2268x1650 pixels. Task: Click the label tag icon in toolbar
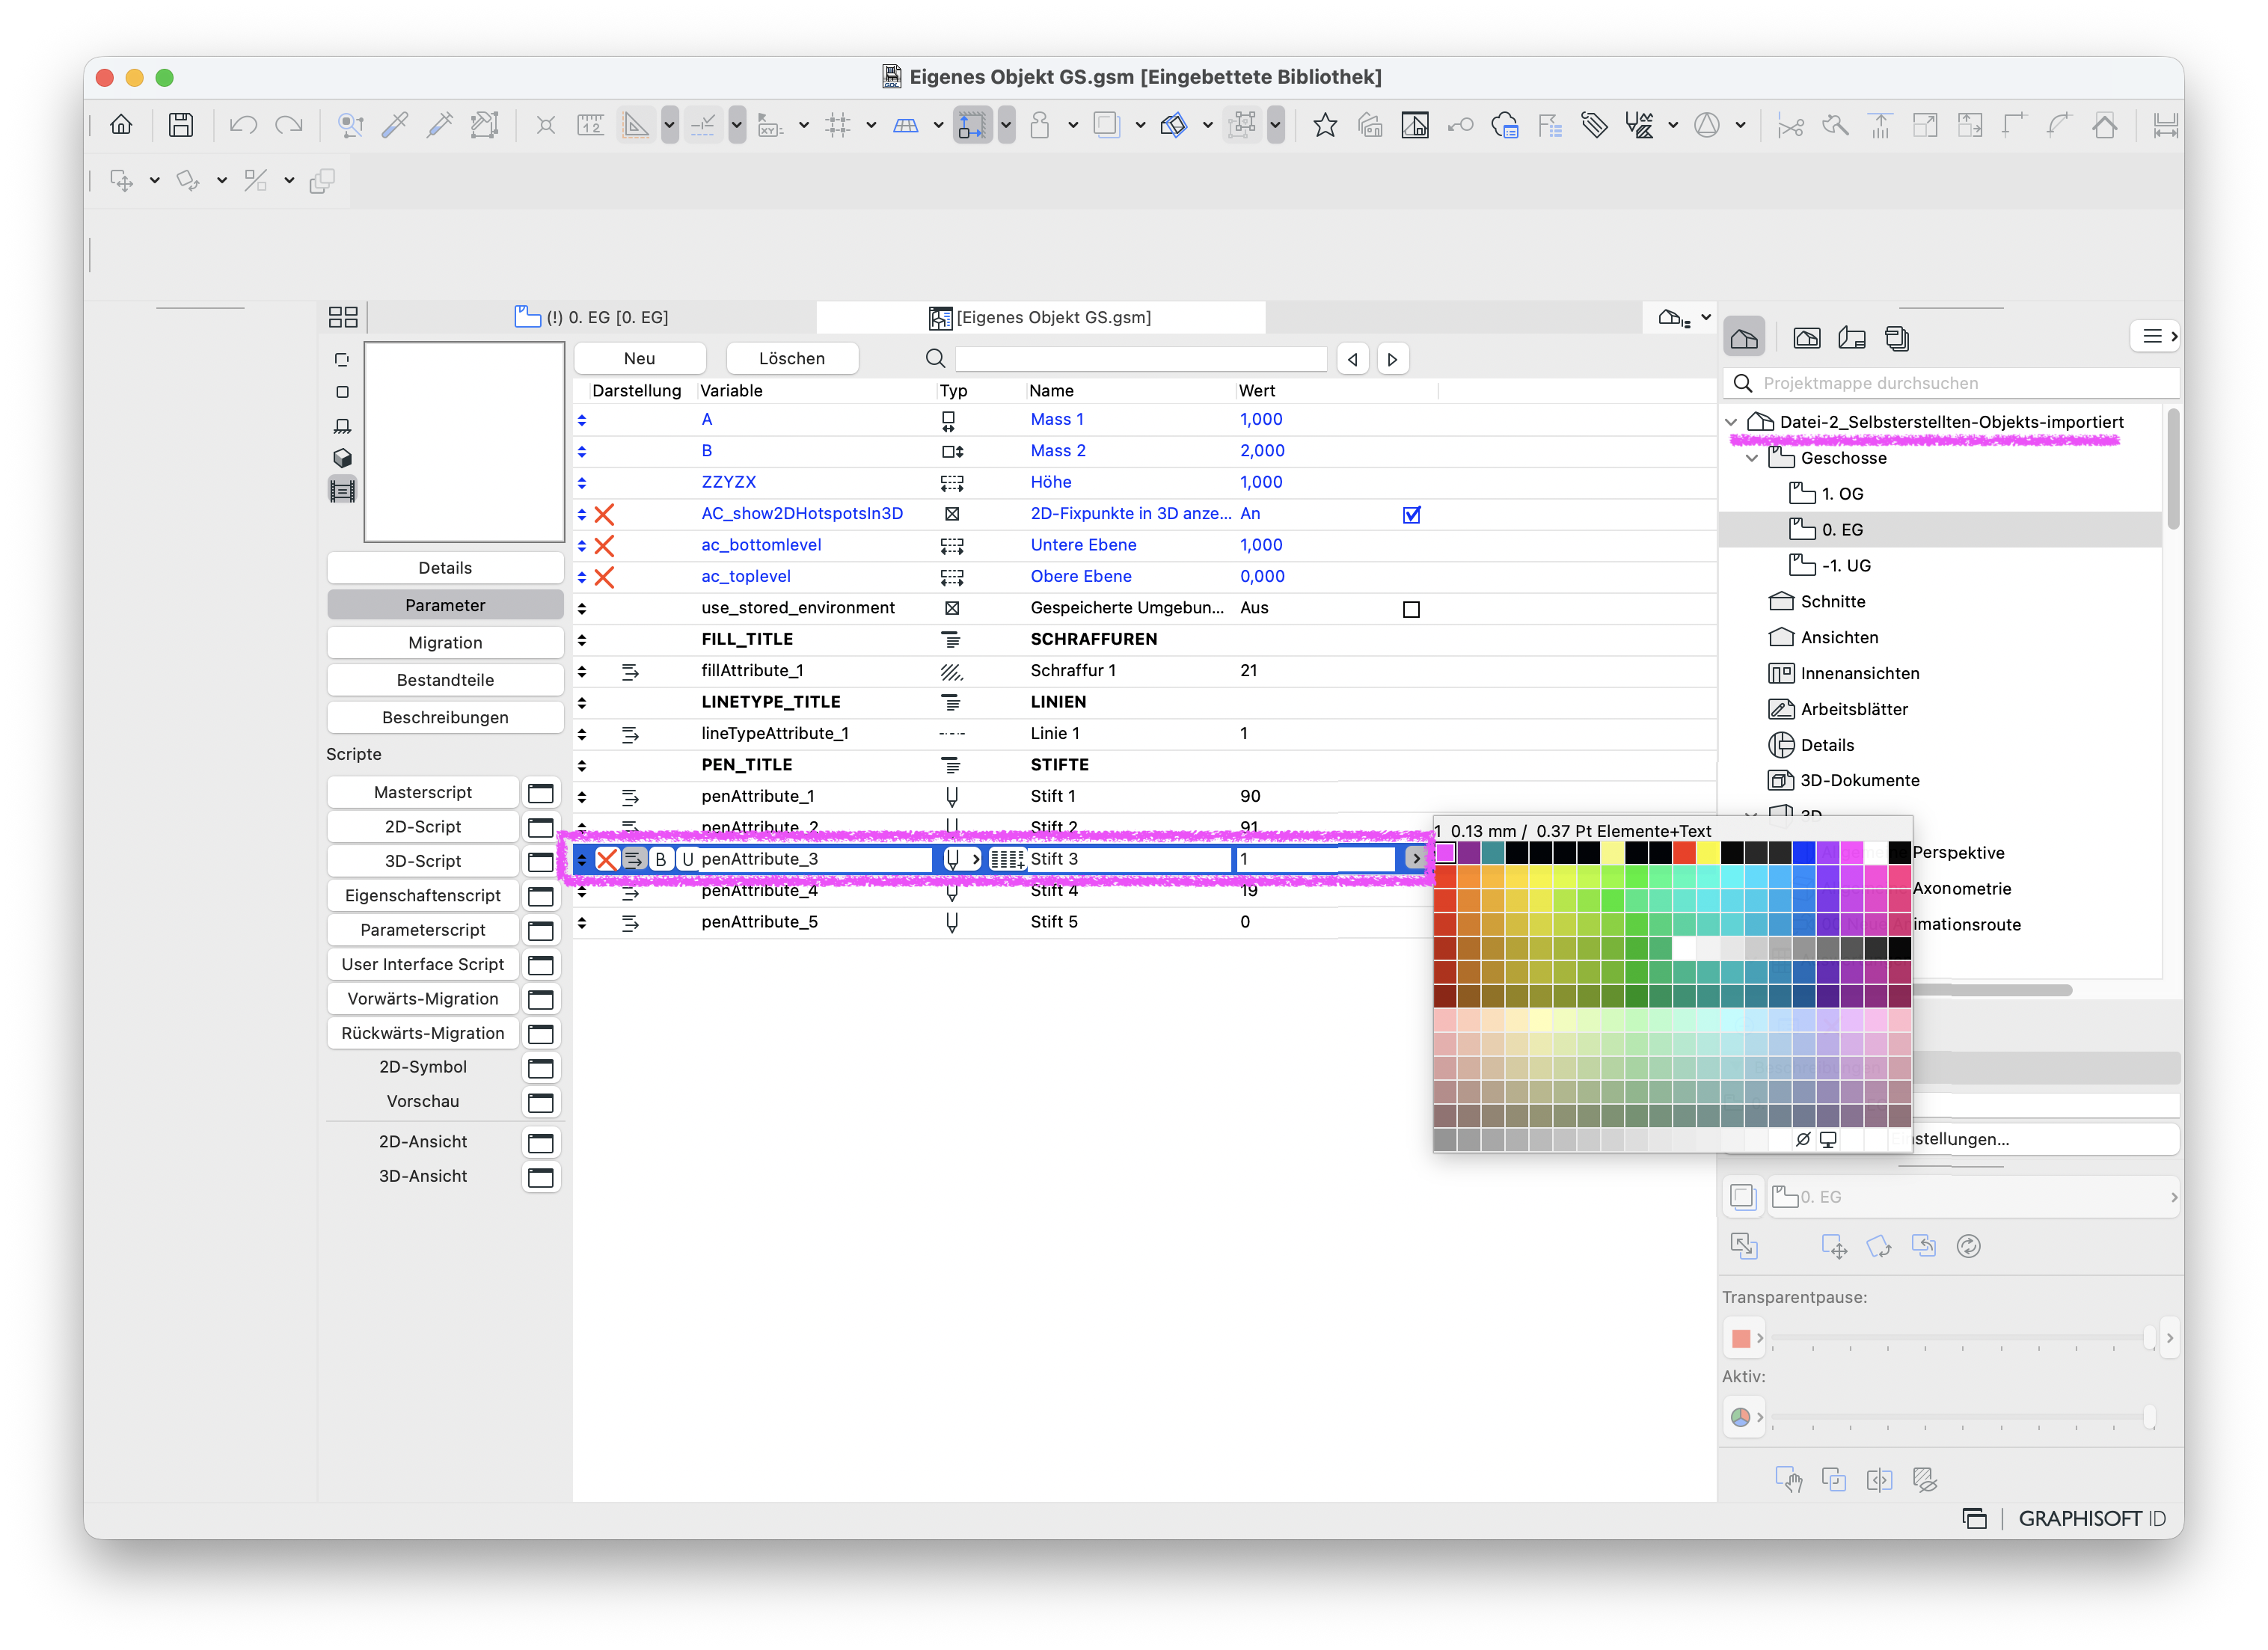1594,125
